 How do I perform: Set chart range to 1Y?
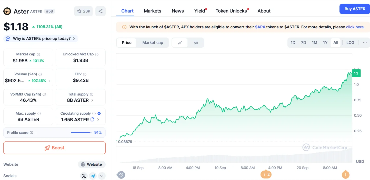325,43
